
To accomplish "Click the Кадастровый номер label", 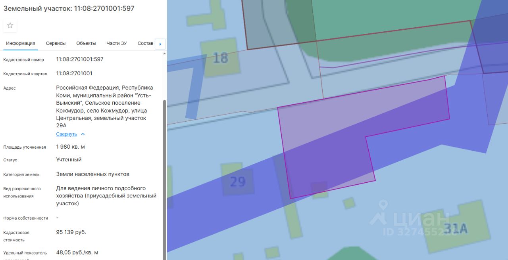I will tap(24, 60).
